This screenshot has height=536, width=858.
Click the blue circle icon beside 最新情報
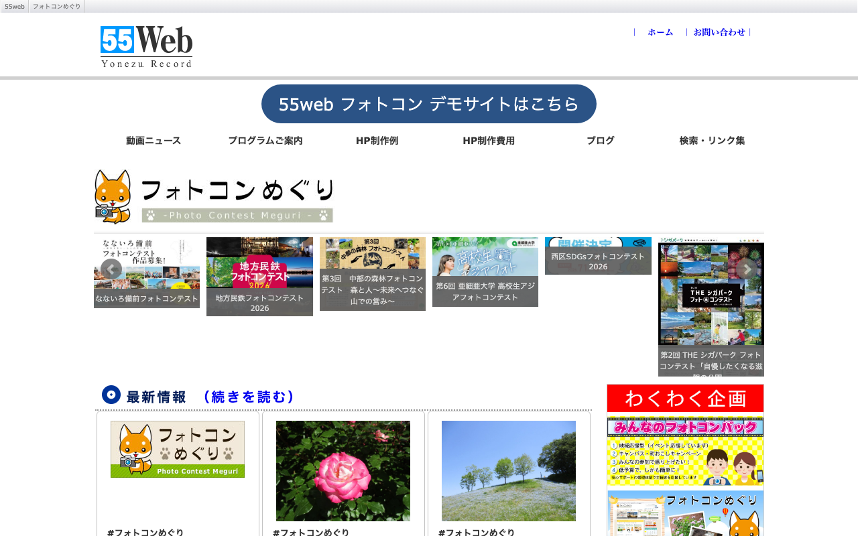click(111, 395)
